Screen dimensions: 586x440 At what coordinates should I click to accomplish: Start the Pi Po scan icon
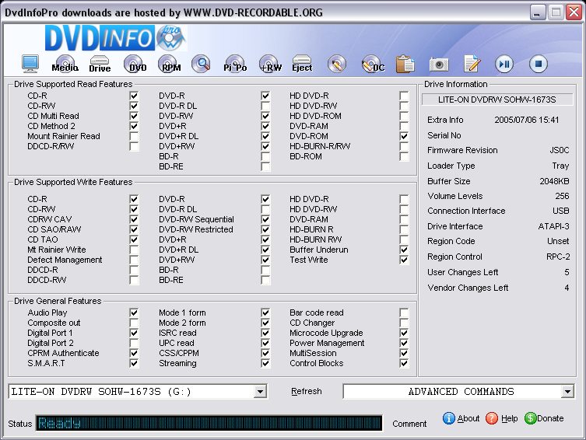[x=235, y=64]
